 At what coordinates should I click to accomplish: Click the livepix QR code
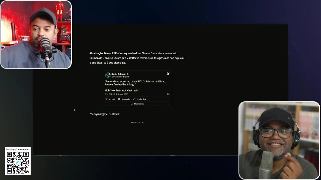pos(18,162)
